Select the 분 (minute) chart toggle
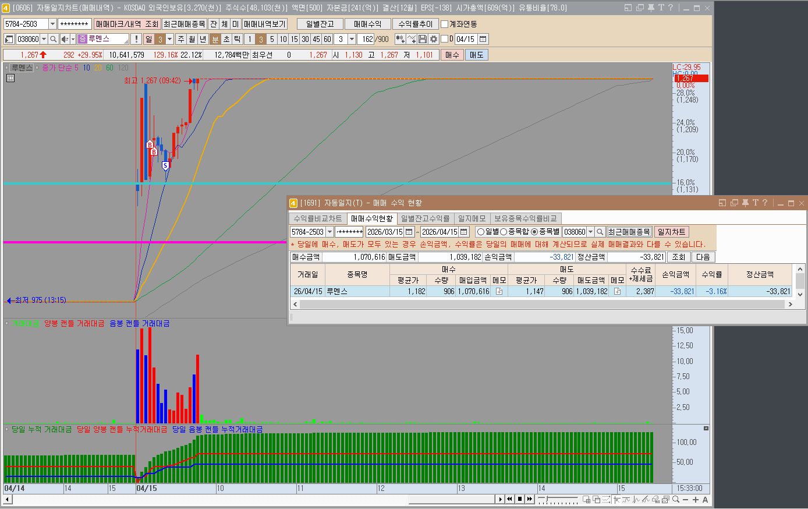 215,39
